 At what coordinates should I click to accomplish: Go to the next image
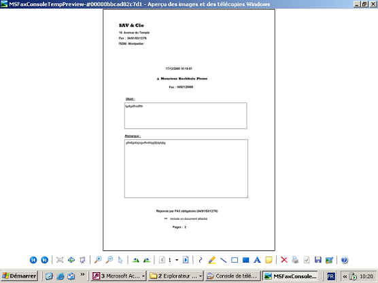[45, 260]
